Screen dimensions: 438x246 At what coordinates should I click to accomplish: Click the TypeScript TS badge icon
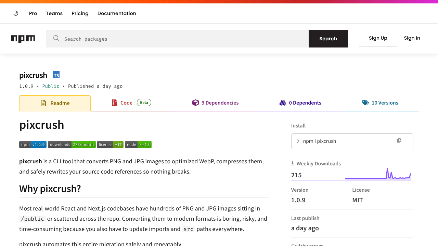point(56,75)
